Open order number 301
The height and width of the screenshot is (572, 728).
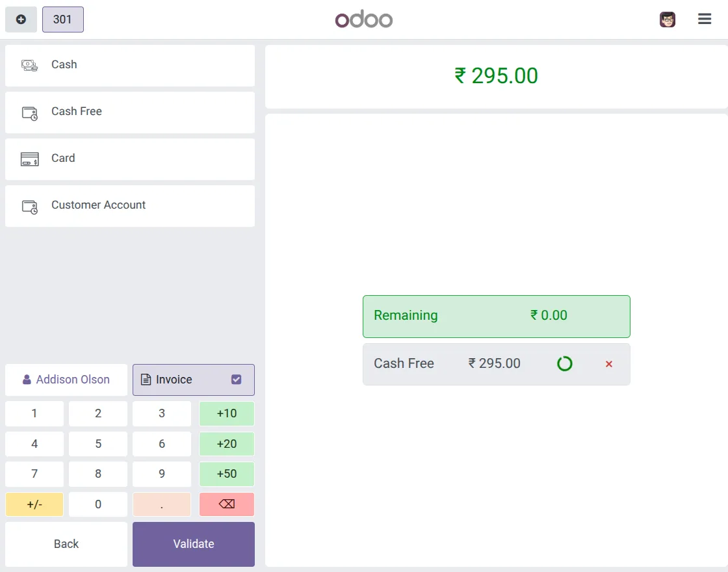[62, 19]
